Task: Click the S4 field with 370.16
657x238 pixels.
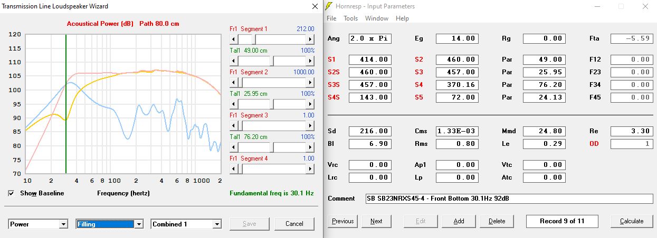Action: pos(457,85)
